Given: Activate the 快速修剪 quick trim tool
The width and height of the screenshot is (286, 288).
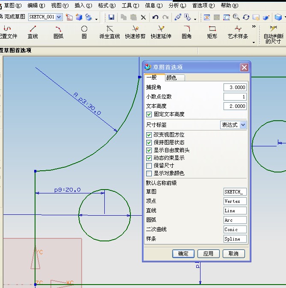Looking at the screenshot, I should (x=135, y=33).
